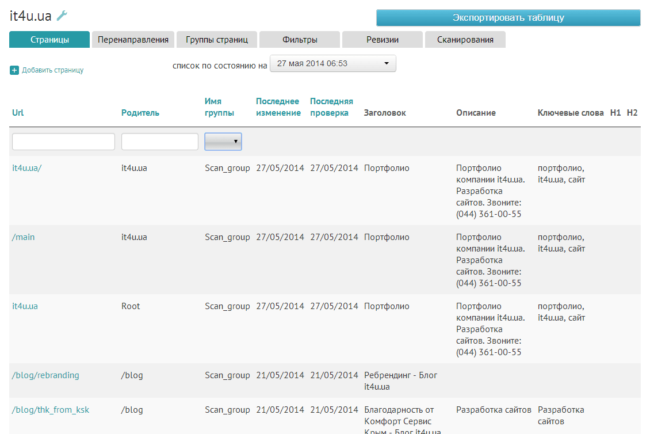Open the Группы страниц tab

(x=216, y=40)
